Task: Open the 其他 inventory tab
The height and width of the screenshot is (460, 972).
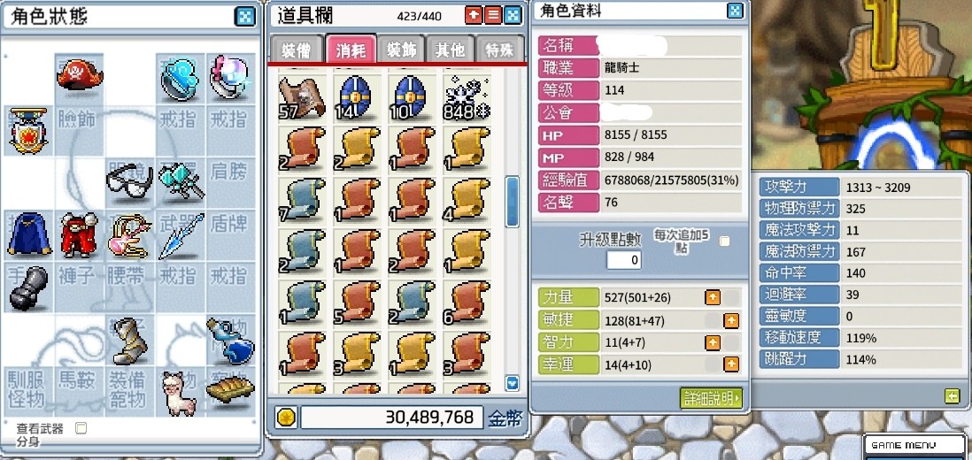Action: coord(450,50)
